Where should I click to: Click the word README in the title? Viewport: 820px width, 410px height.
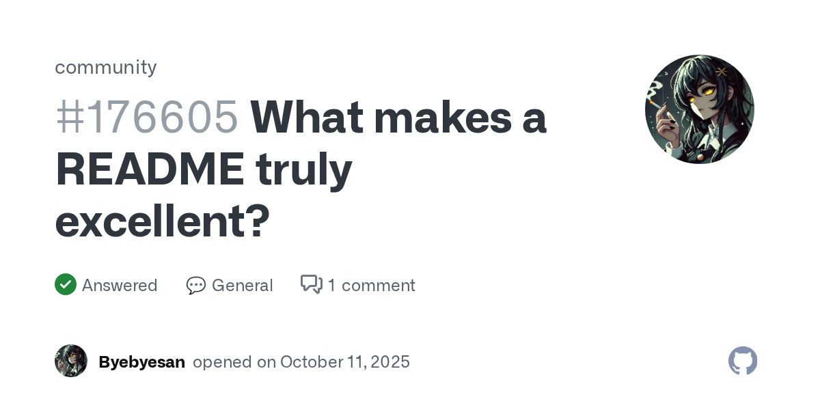(x=149, y=169)
